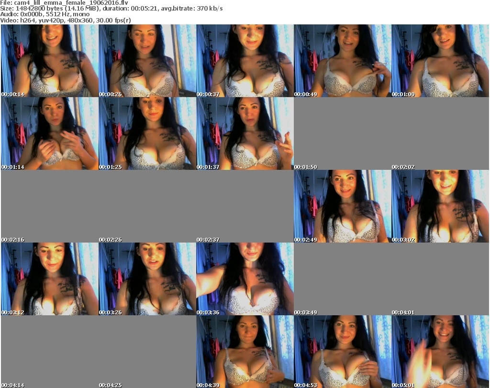Open the thumbnail marked 00:03:02
This screenshot has width=490, height=388.
(440, 206)
